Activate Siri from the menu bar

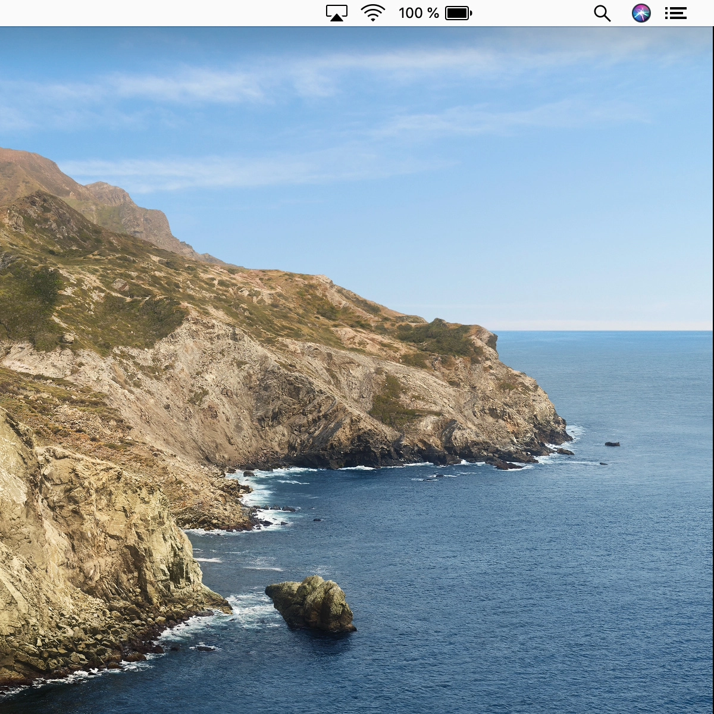641,12
